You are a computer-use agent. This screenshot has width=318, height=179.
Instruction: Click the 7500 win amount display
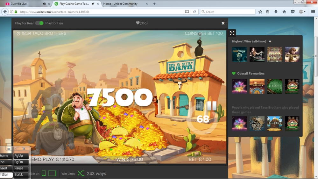120,97
